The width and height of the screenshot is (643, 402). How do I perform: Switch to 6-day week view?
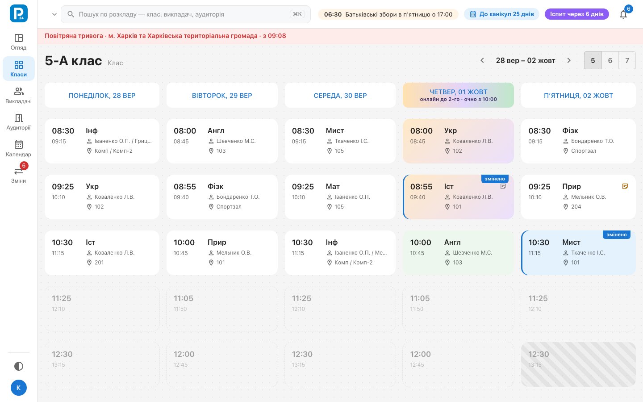tap(610, 60)
